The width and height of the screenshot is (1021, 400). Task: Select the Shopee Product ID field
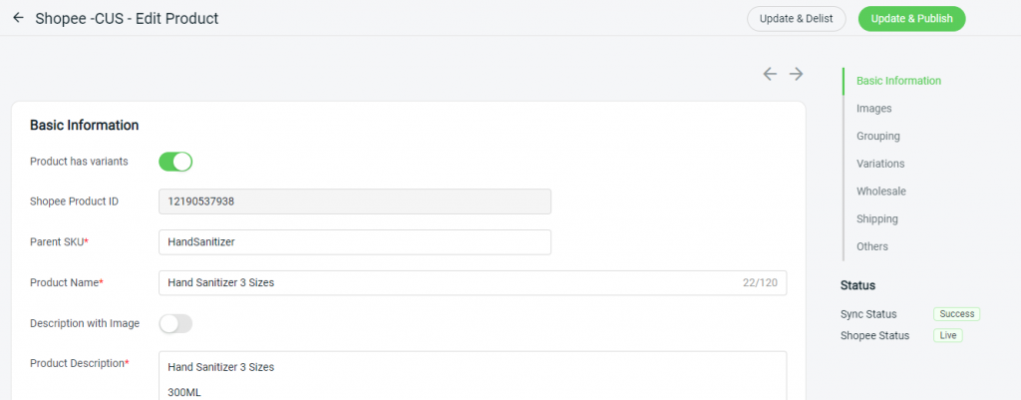pos(355,201)
